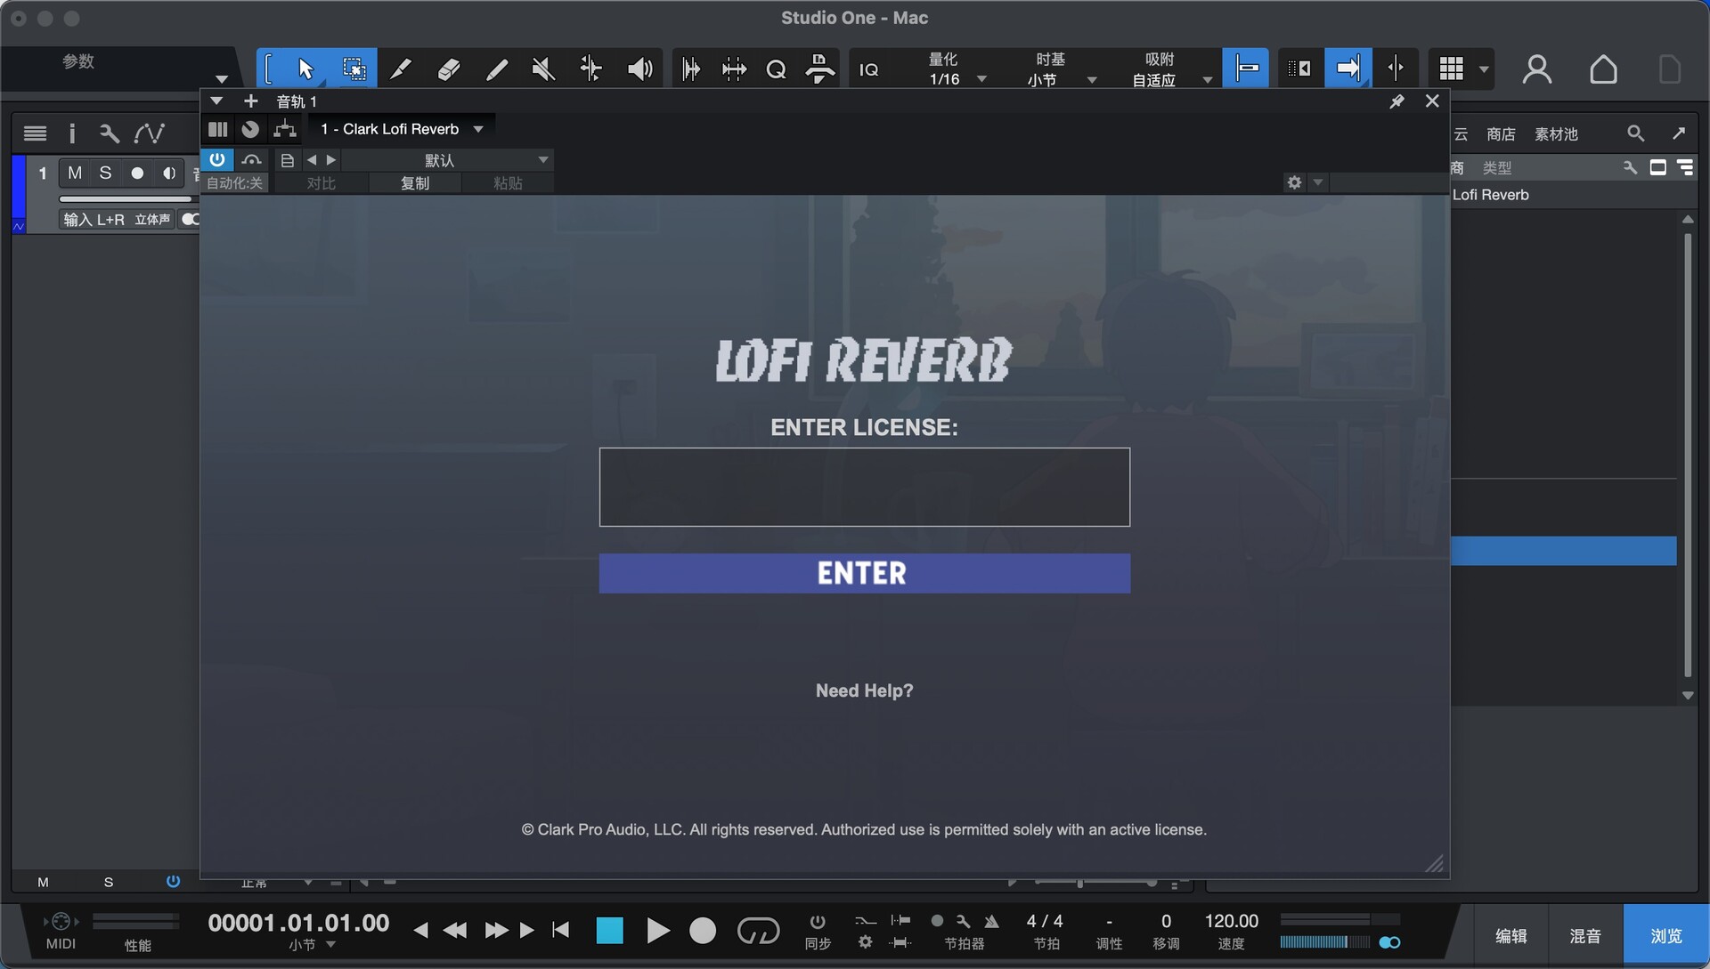Toggle loop playback in transport

(758, 931)
